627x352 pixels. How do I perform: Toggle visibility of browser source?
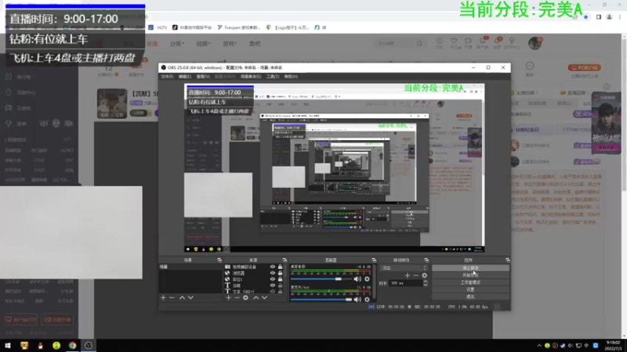(272, 273)
